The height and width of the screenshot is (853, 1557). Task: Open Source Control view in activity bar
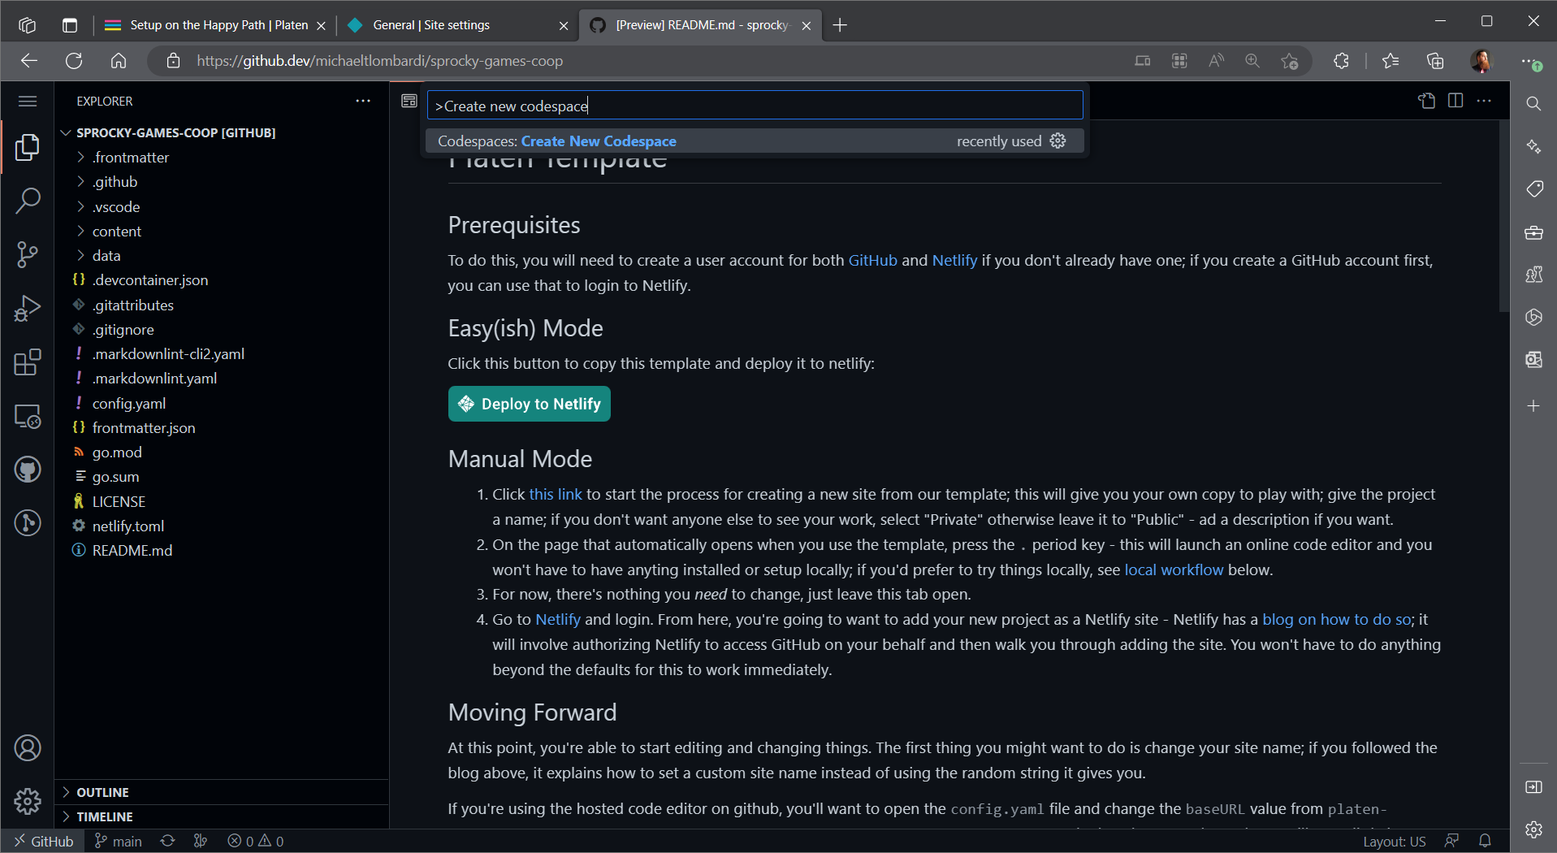(28, 254)
